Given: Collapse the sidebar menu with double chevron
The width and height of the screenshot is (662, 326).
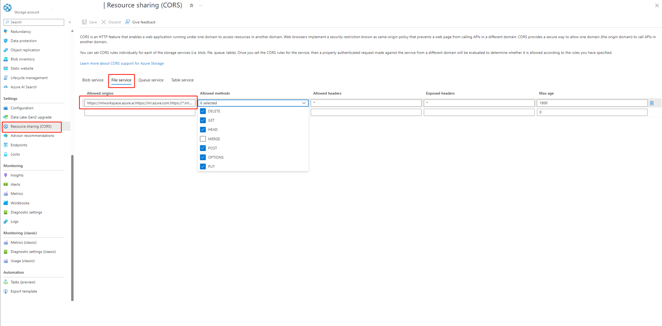Looking at the screenshot, I should pos(70,22).
